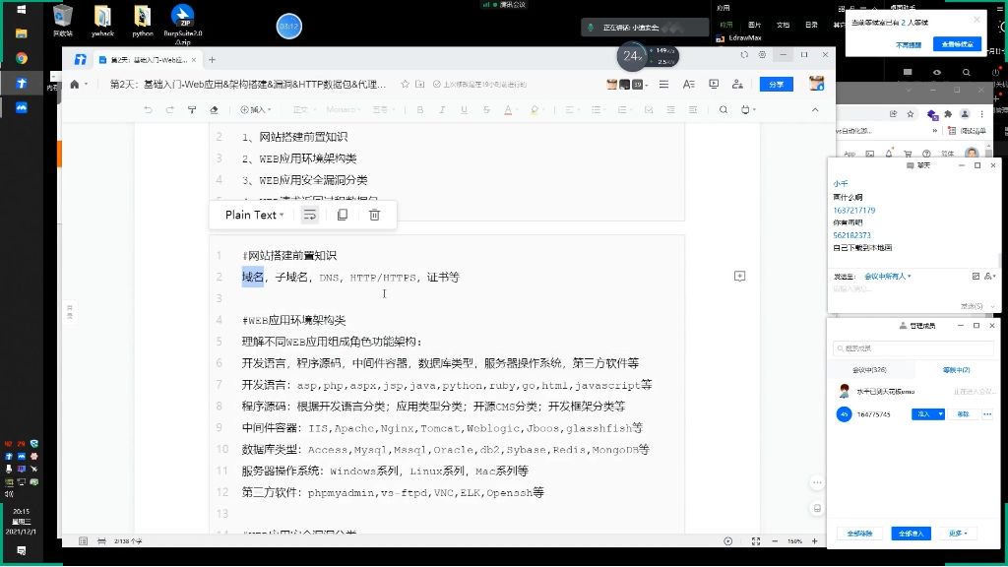Open Chrome from the taskbar

pyautogui.click(x=22, y=58)
